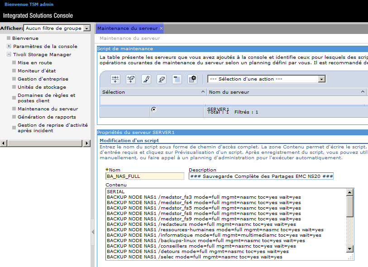Click the show filter row icon
Image resolution: width=368 pixels, height=267 pixels.
[115, 79]
